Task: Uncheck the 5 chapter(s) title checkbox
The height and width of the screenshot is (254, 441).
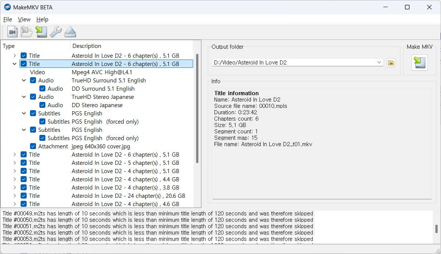Action: [x=24, y=163]
